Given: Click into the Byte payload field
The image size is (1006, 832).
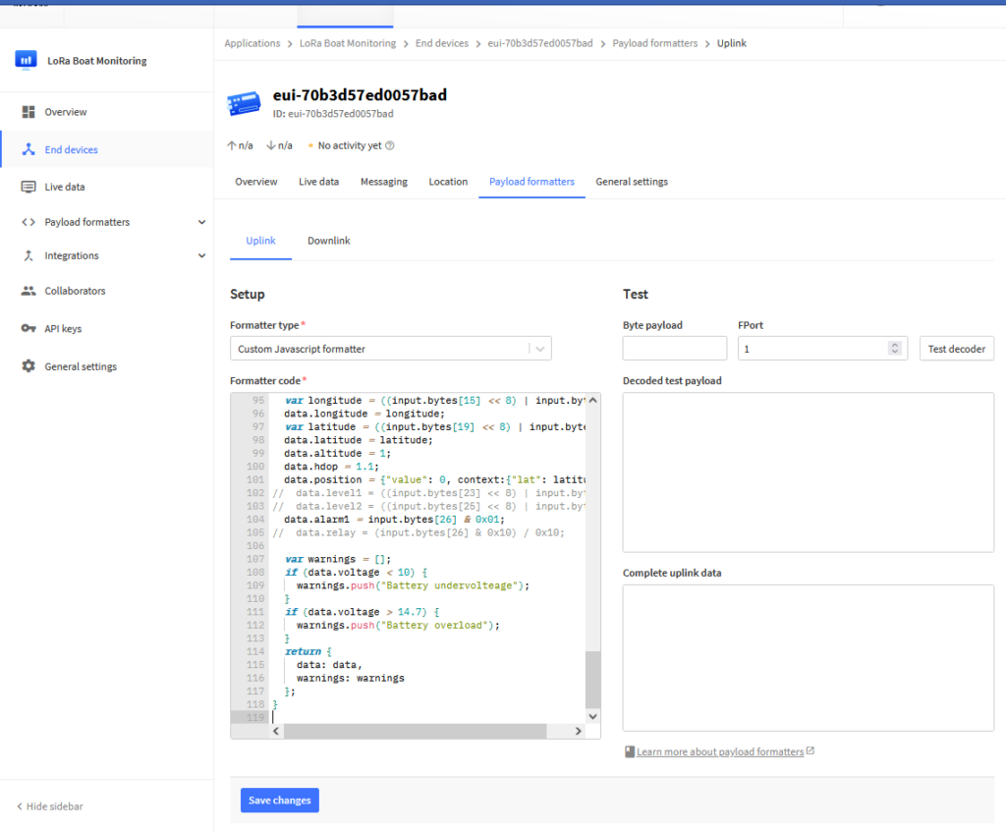Looking at the screenshot, I should pos(674,349).
